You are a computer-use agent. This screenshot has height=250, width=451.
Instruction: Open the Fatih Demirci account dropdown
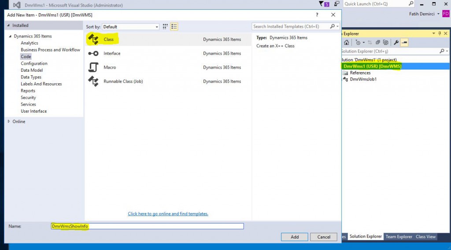click(438, 14)
